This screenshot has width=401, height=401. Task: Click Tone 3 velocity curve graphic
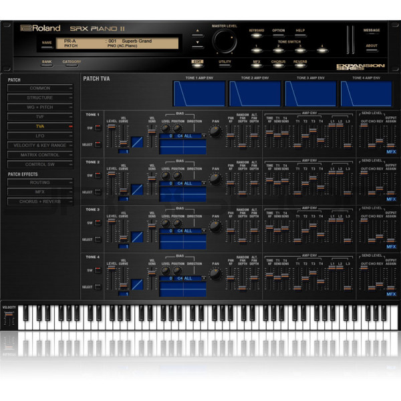coord(137,237)
